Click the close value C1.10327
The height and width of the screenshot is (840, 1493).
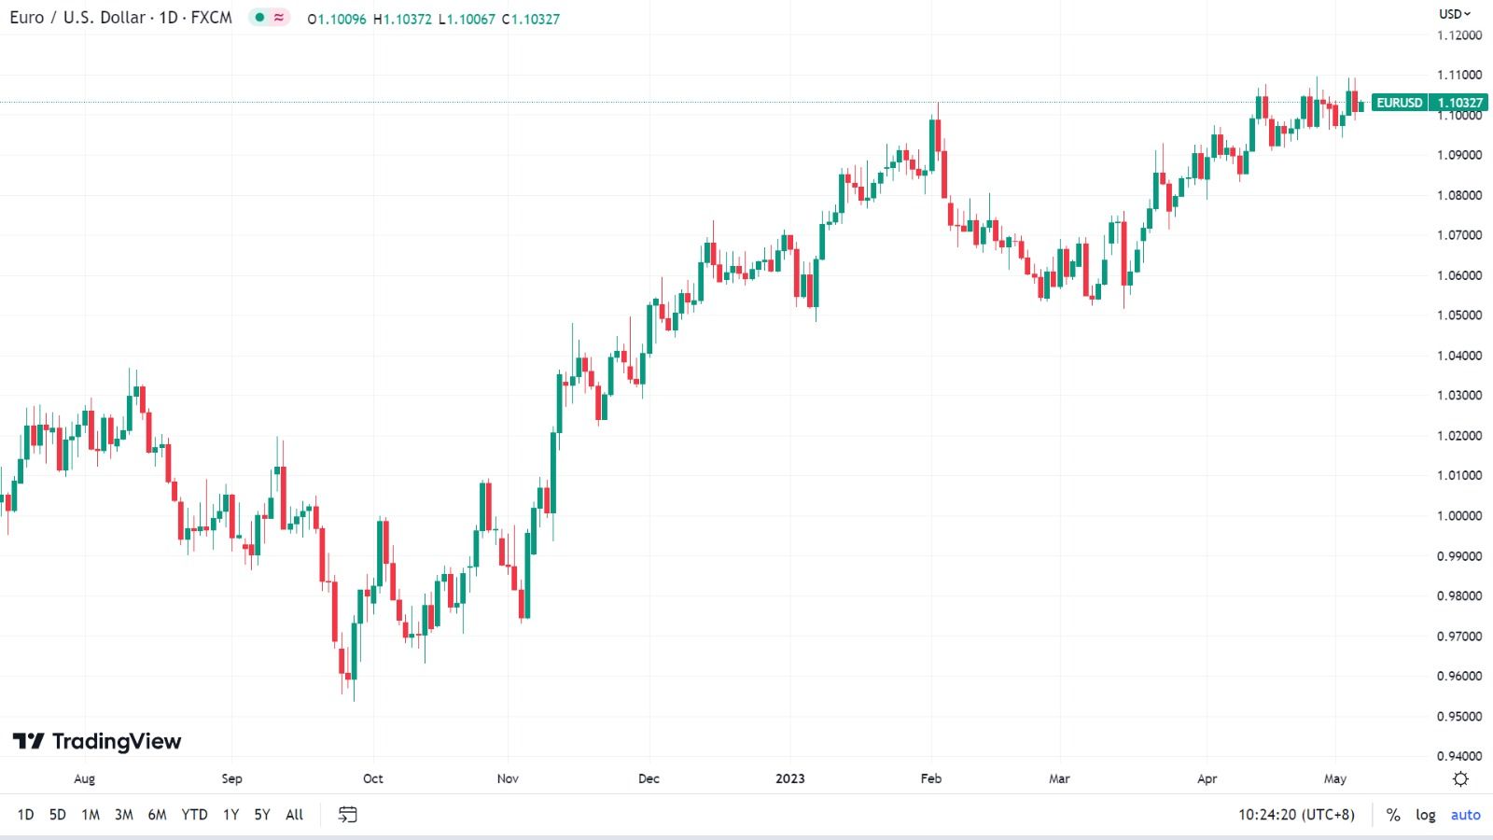(x=531, y=19)
